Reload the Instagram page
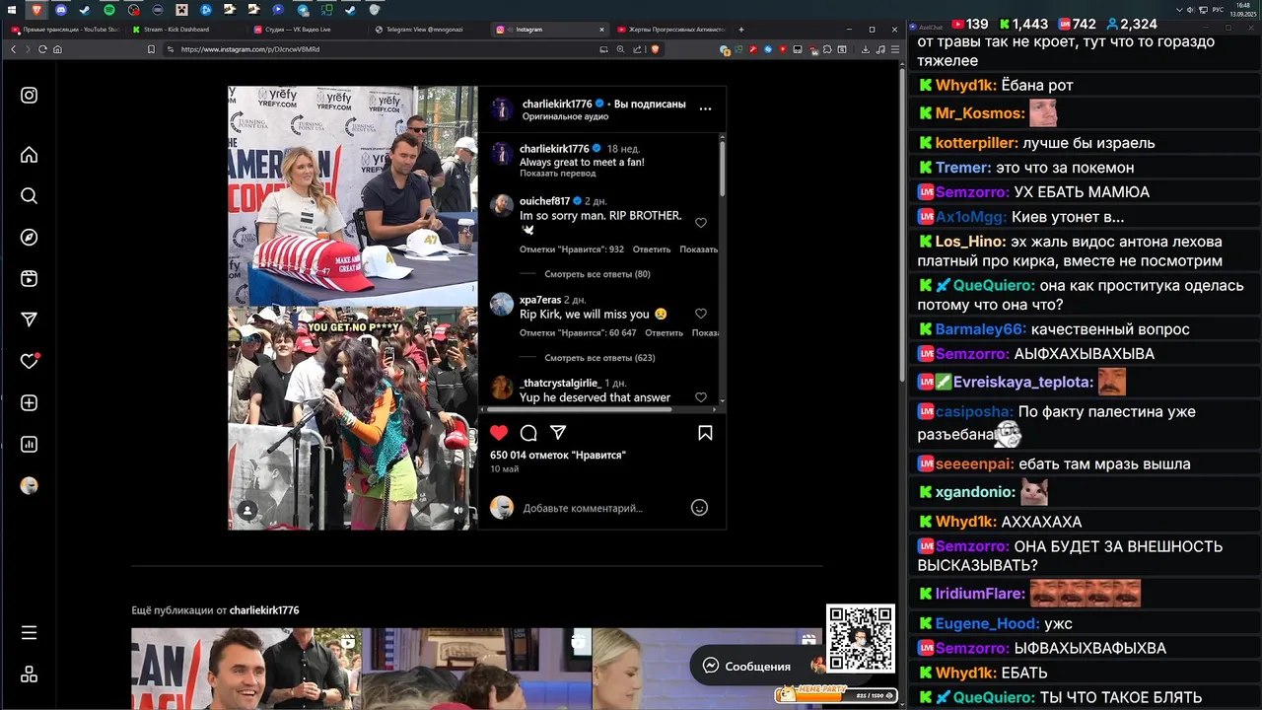Viewport: 1262px width, 710px height. point(42,49)
